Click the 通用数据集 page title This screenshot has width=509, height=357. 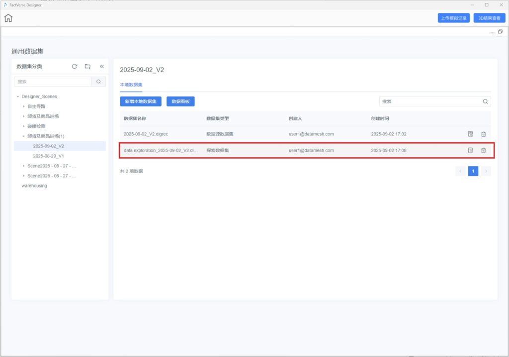click(x=27, y=51)
